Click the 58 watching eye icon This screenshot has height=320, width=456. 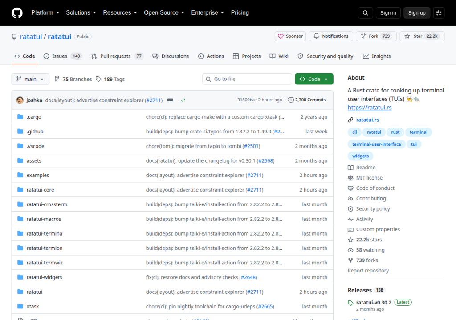[x=350, y=250]
